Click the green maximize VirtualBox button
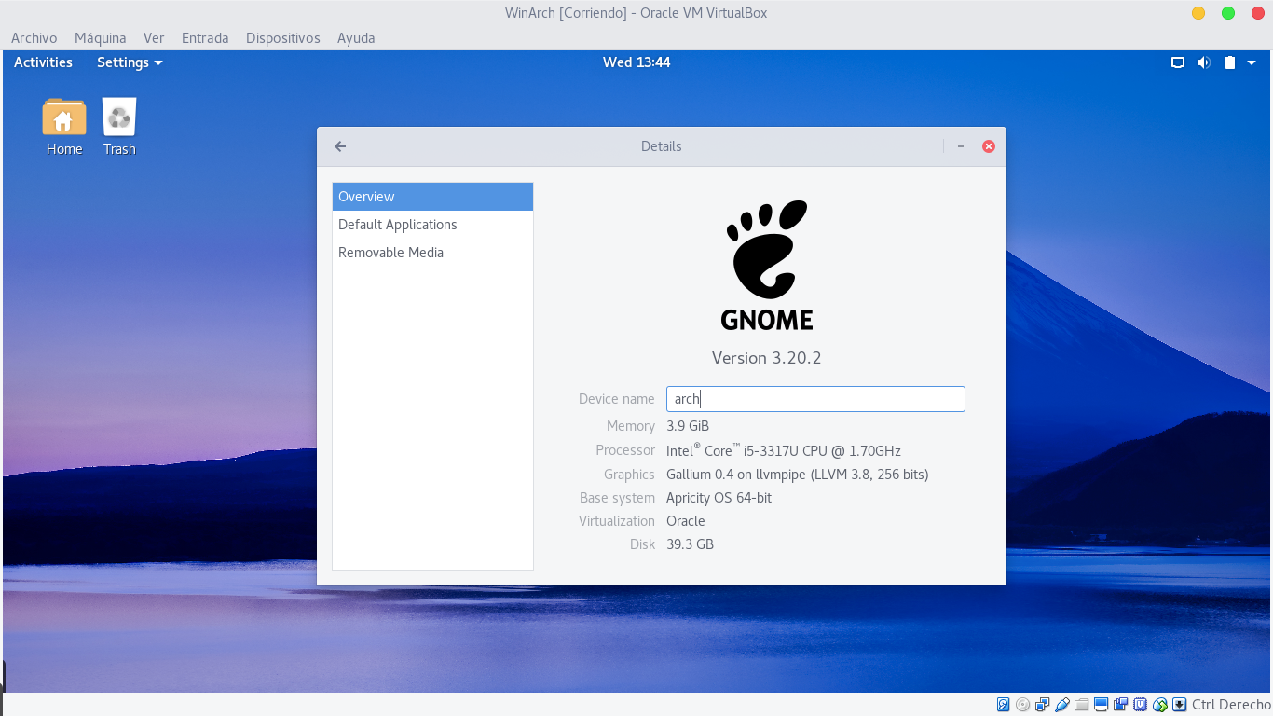 point(1228,13)
